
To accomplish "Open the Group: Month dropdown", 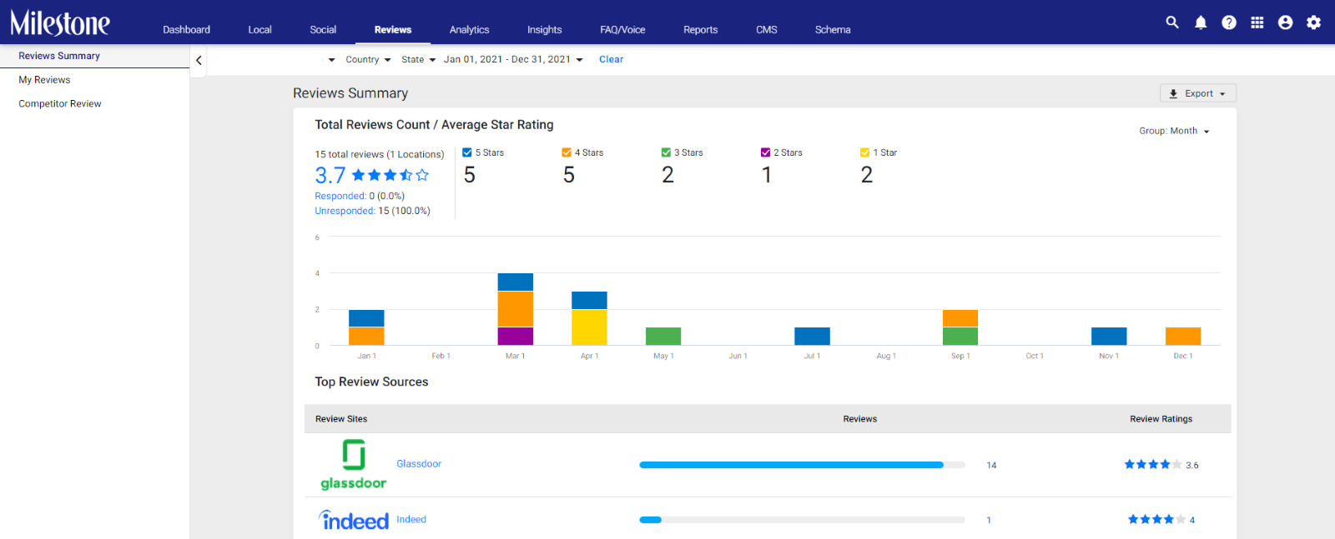I will pyautogui.click(x=1174, y=131).
